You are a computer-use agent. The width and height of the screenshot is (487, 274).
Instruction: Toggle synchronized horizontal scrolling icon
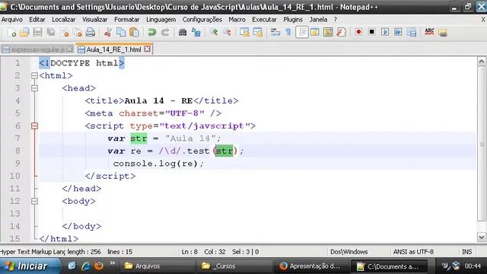(258, 32)
